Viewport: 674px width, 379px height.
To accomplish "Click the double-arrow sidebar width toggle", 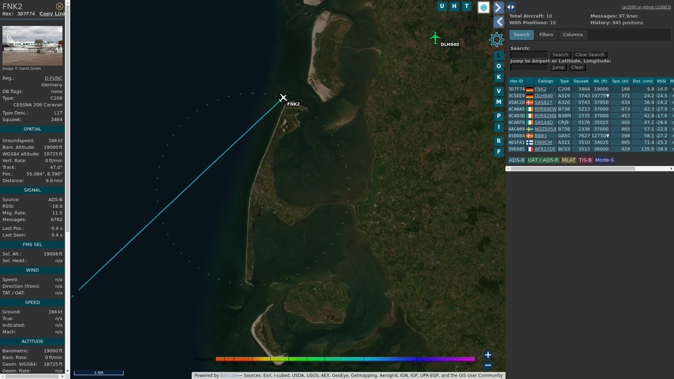I will point(511,7).
